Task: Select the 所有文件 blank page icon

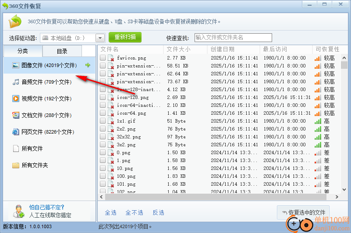Action: [16, 148]
